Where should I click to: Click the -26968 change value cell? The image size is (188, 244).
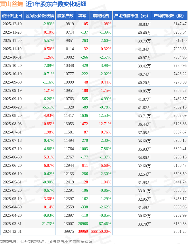coord(82,224)
